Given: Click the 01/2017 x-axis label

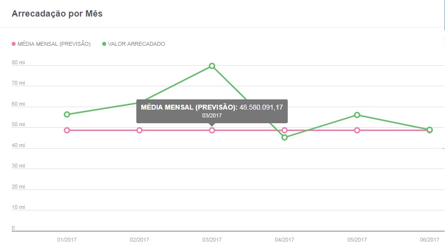Looking at the screenshot, I should pyautogui.click(x=67, y=240).
